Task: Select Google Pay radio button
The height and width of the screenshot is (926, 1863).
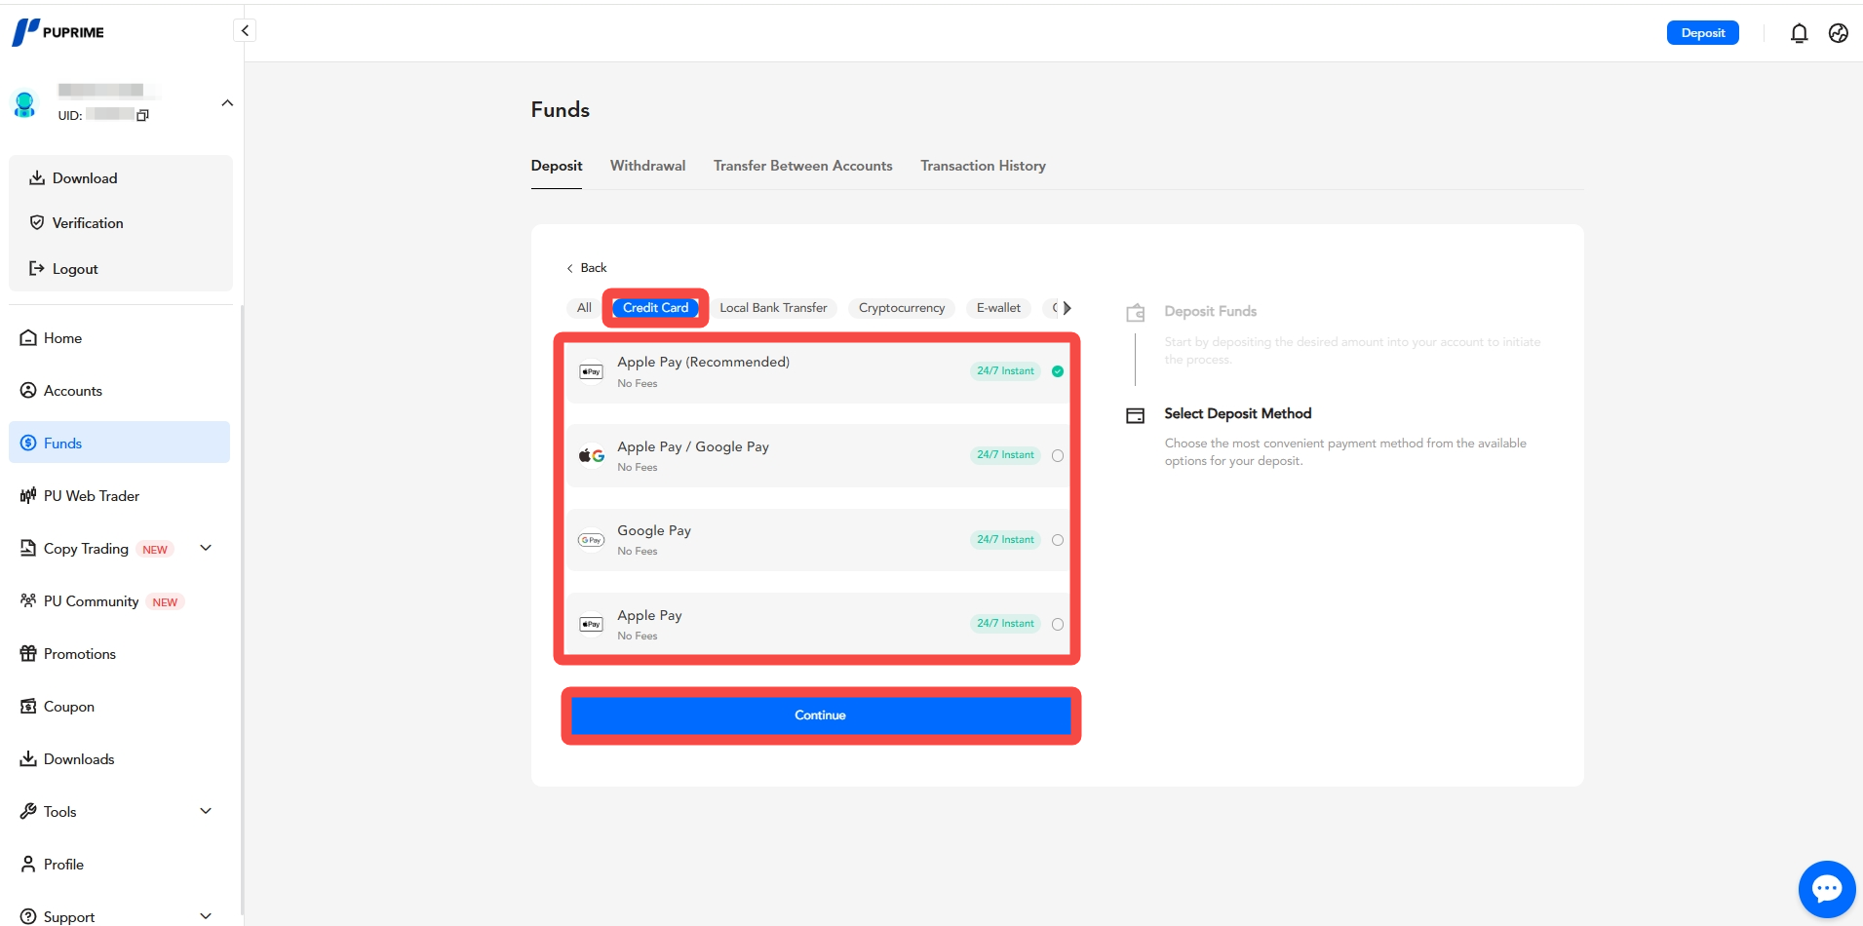Action: point(1058,540)
